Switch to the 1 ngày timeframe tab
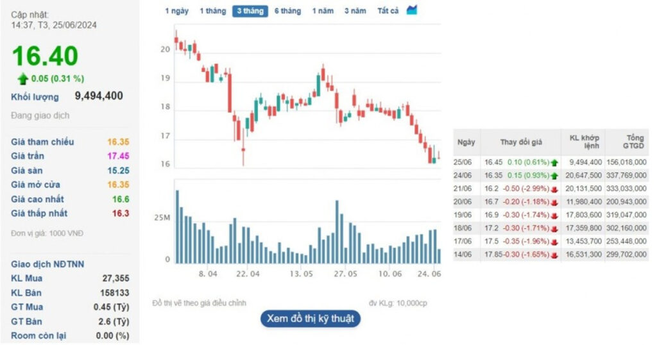This screenshot has width=657, height=345. [176, 11]
